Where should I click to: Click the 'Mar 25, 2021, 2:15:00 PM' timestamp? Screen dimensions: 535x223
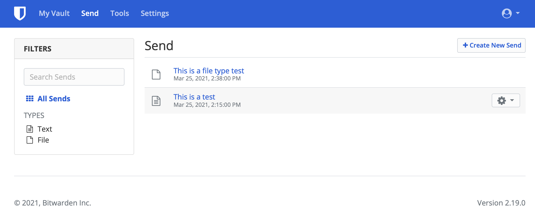[207, 105]
